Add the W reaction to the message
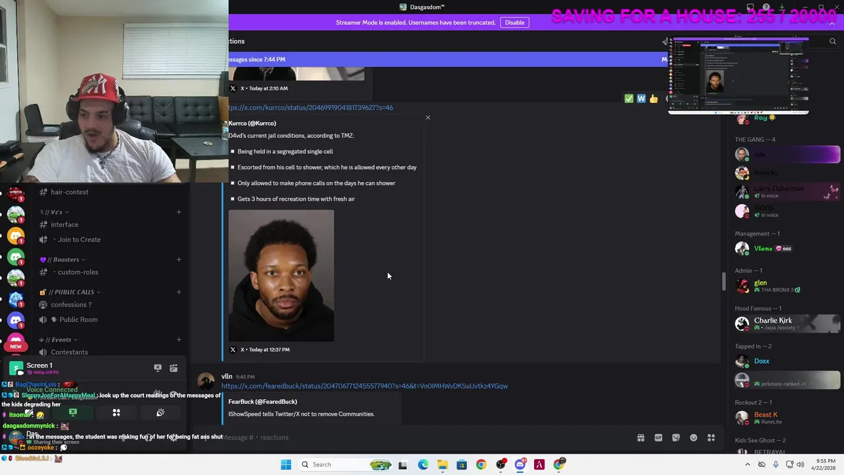This screenshot has height=475, width=844. (x=641, y=98)
